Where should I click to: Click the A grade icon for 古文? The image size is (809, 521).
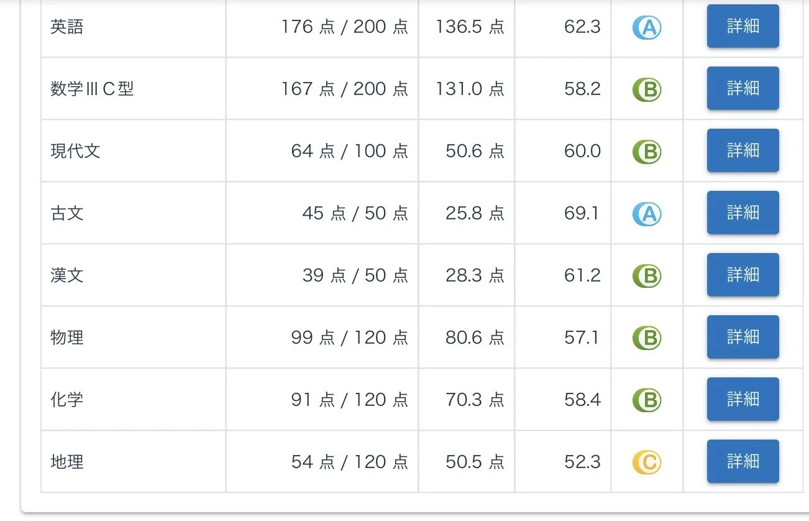(647, 214)
